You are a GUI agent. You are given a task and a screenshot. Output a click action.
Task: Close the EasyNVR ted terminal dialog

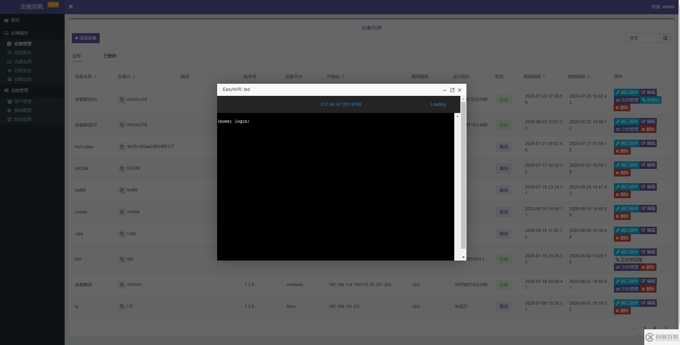[460, 90]
